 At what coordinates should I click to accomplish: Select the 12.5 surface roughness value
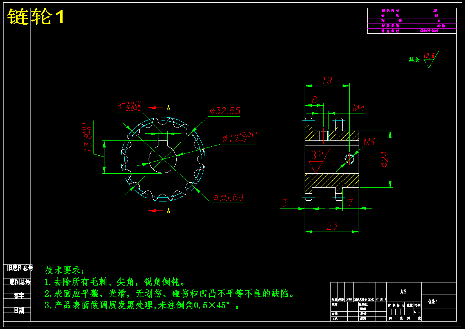point(429,56)
